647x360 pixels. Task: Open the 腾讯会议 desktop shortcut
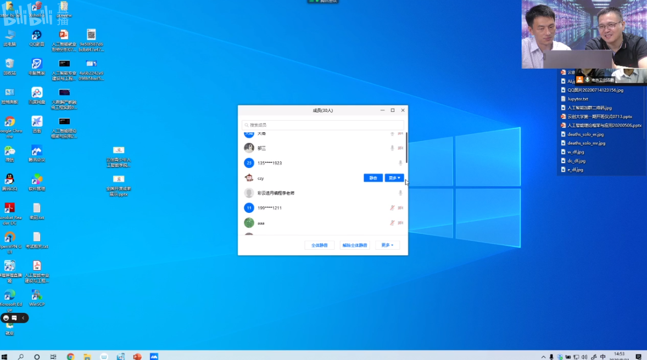click(37, 151)
